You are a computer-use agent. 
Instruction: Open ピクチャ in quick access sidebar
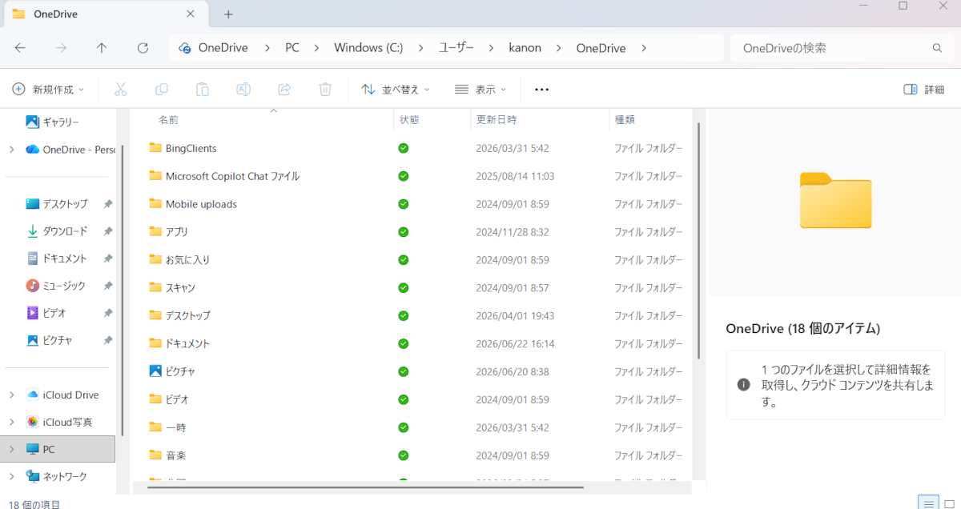(50, 340)
